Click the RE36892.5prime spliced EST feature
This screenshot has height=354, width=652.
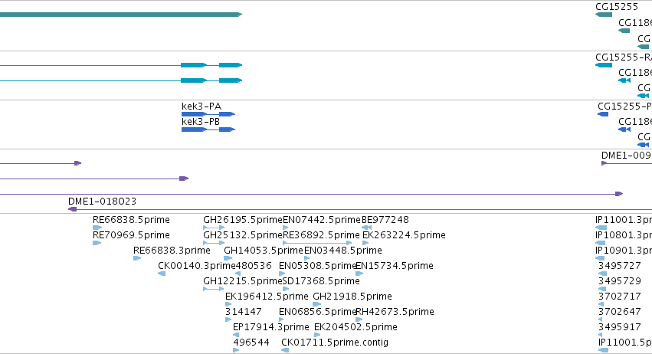(317, 243)
